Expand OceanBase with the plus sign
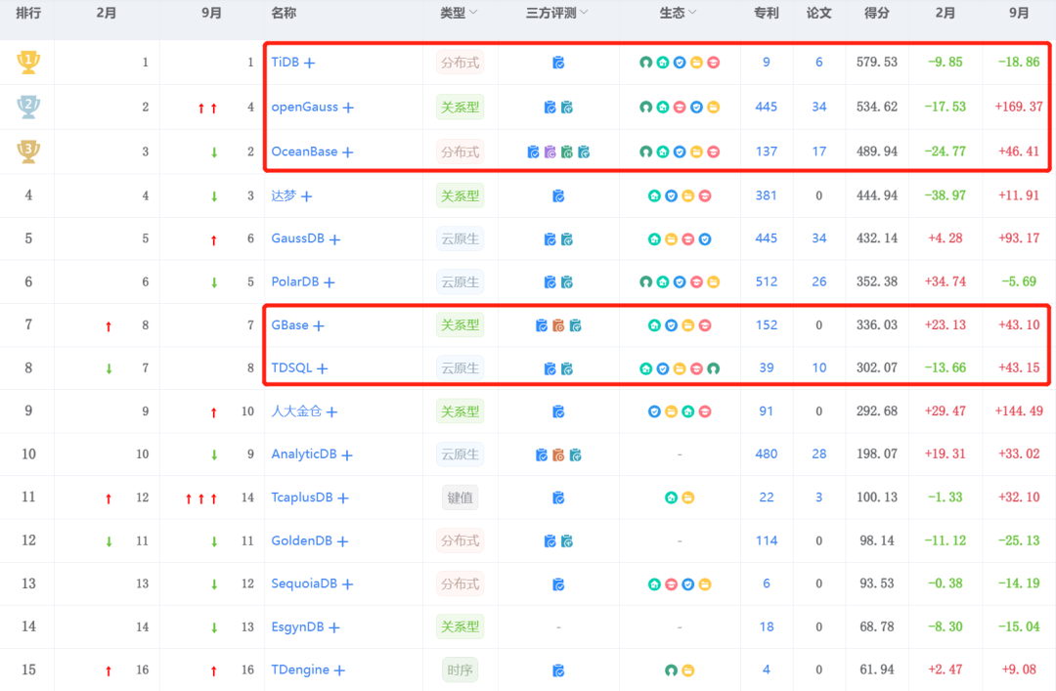 [x=347, y=152]
